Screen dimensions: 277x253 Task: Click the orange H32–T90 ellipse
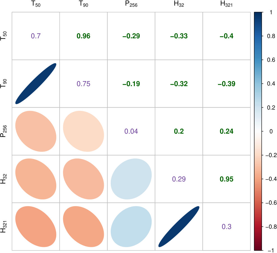(x=83, y=179)
